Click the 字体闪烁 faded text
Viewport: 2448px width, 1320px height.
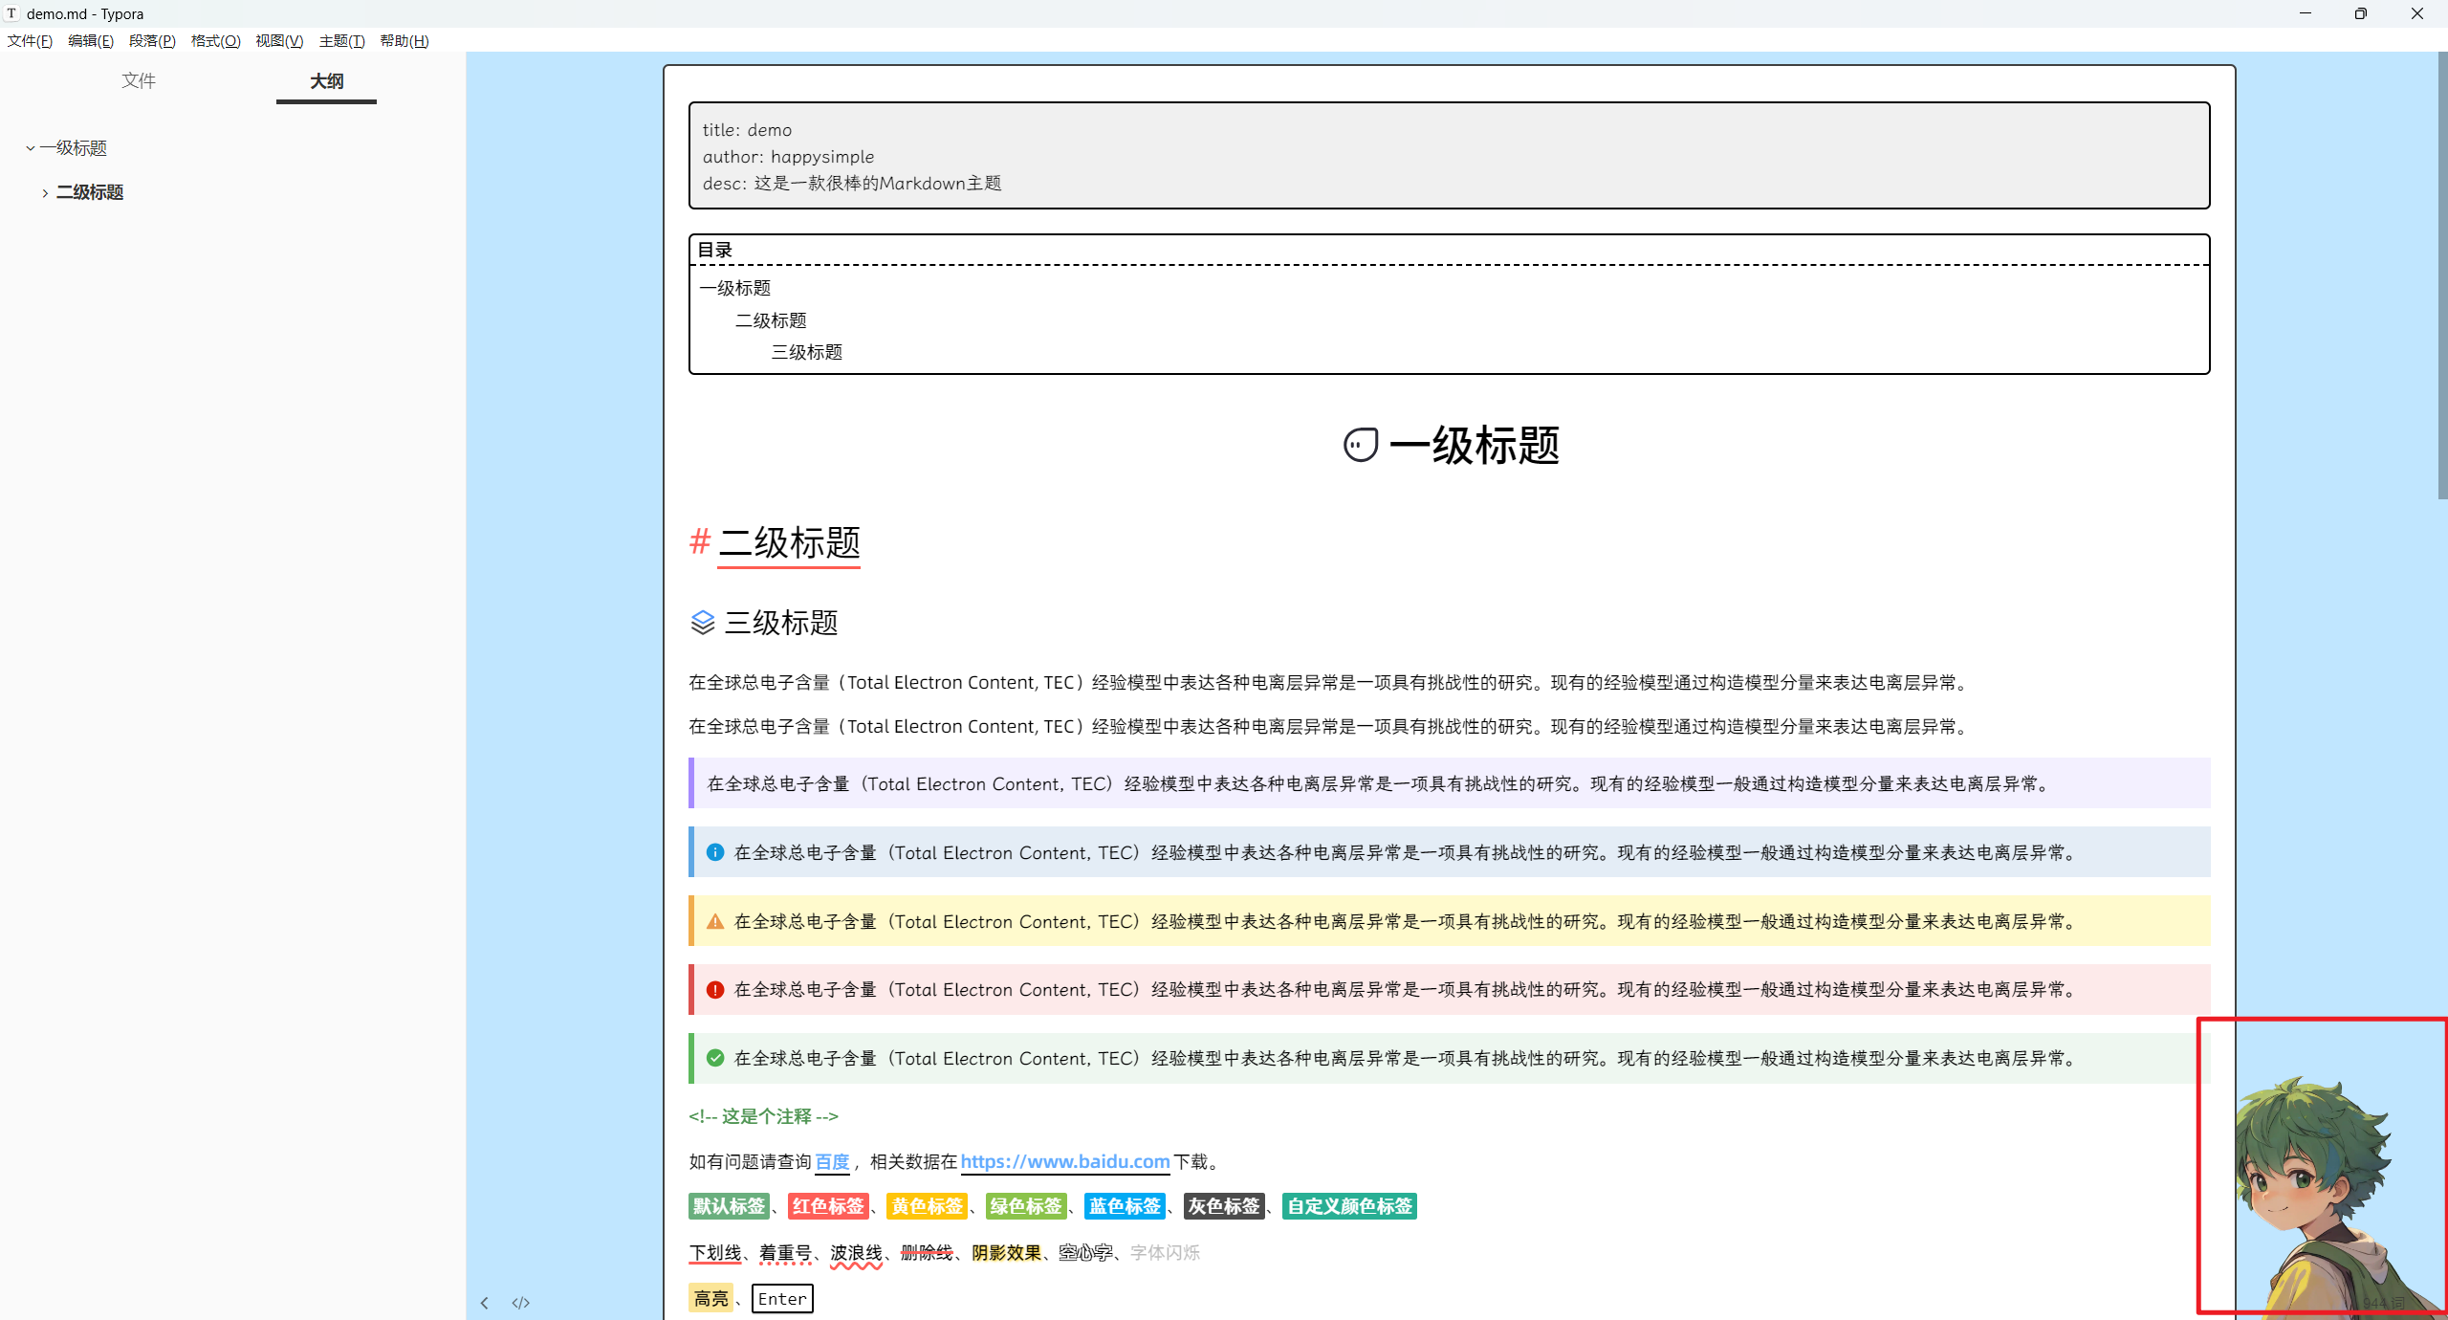1165,1253
